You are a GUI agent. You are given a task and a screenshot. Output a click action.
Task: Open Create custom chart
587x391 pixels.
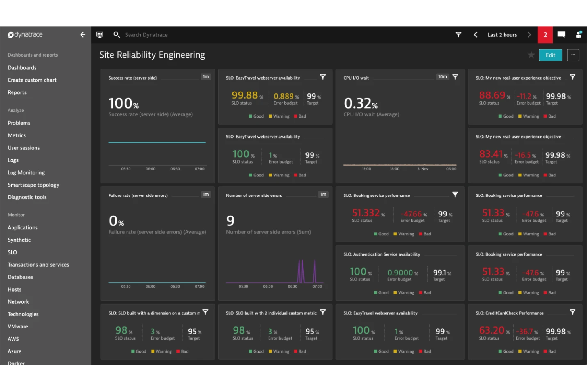pyautogui.click(x=32, y=80)
